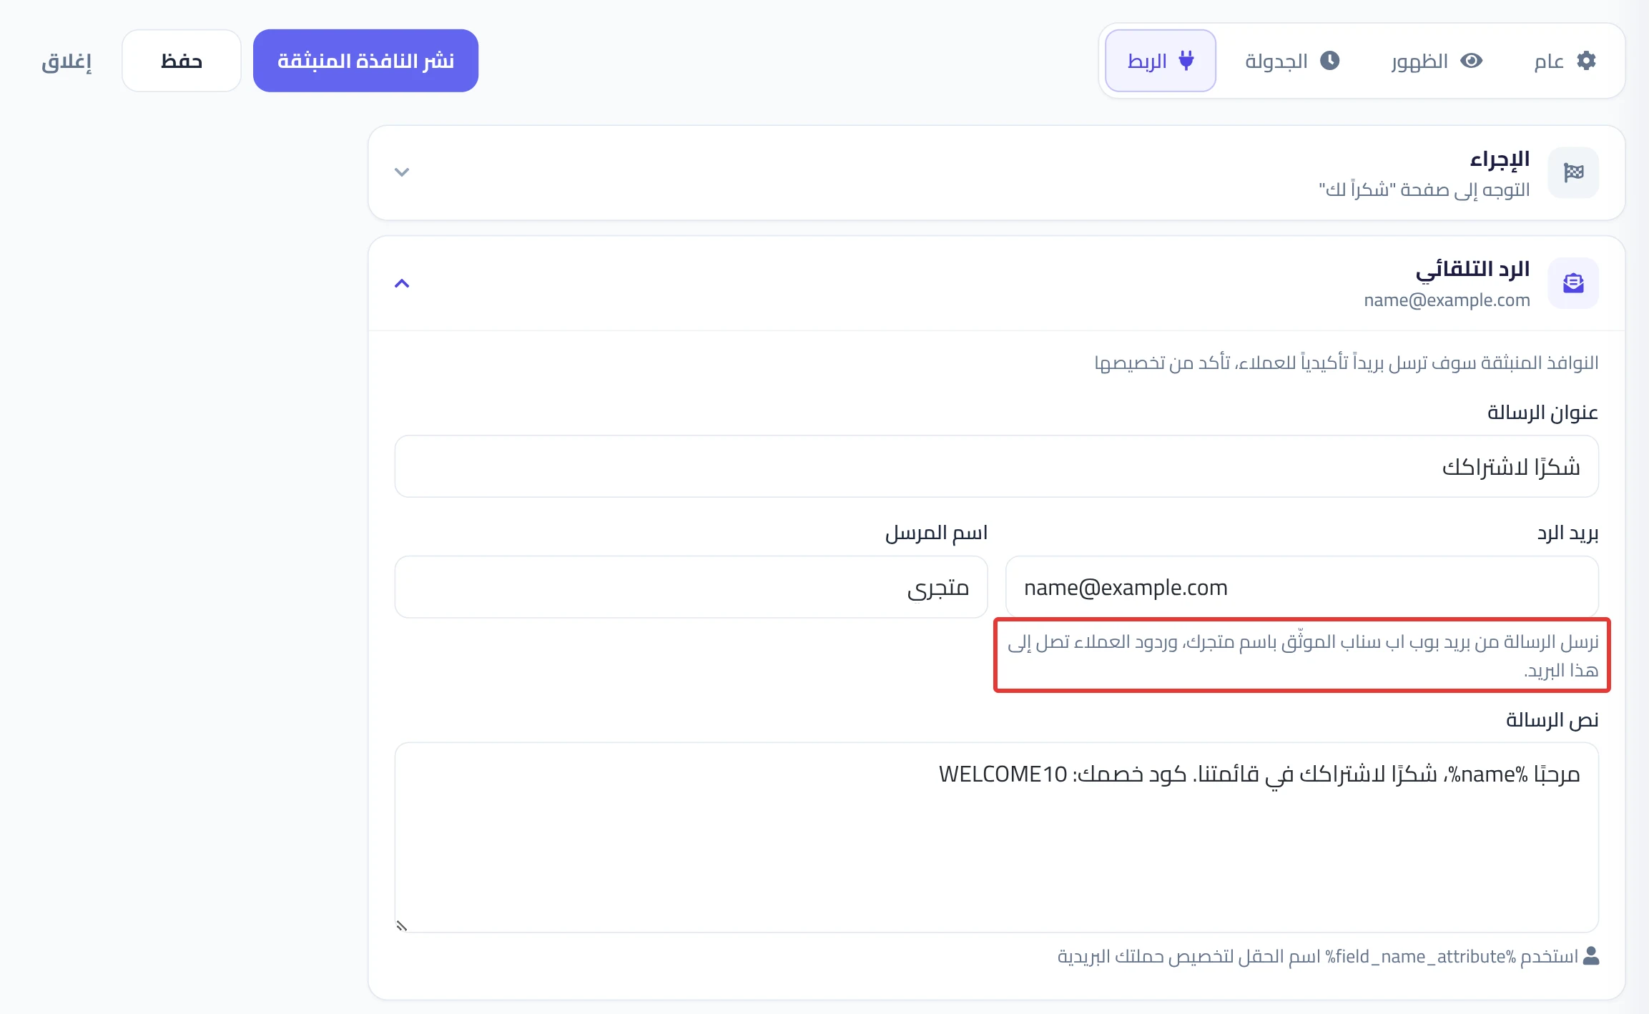Click the flag icon of الإجراء section
This screenshot has height=1014, width=1649.
[x=1573, y=172]
